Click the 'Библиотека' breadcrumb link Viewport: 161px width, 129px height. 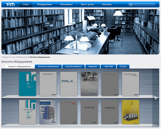[23, 57]
